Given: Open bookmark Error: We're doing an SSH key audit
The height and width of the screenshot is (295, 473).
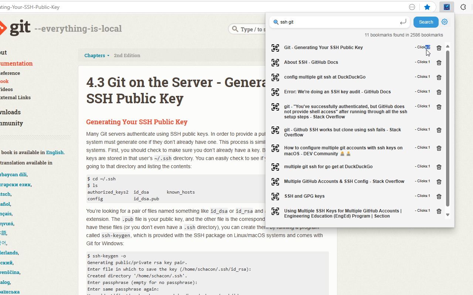Looking at the screenshot, I should pos(337,92).
